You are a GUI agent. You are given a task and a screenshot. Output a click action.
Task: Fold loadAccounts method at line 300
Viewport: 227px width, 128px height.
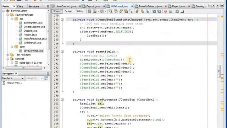(62, 100)
